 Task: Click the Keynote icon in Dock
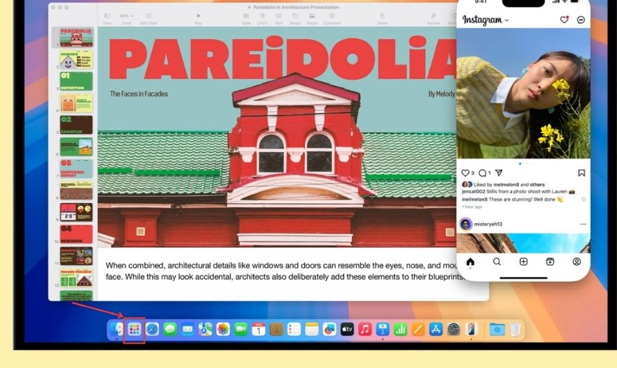[383, 329]
